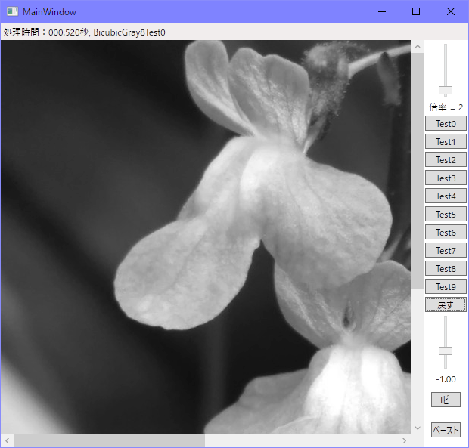Click the horizontal scrollbar left arrow

7,441
